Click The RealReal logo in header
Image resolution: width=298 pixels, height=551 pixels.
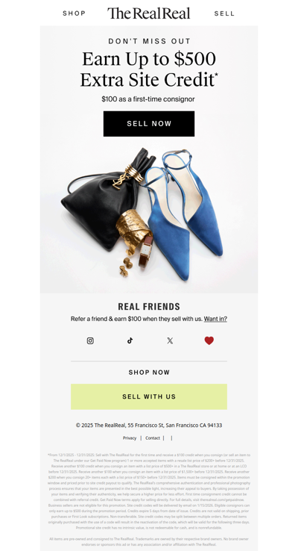point(149,13)
